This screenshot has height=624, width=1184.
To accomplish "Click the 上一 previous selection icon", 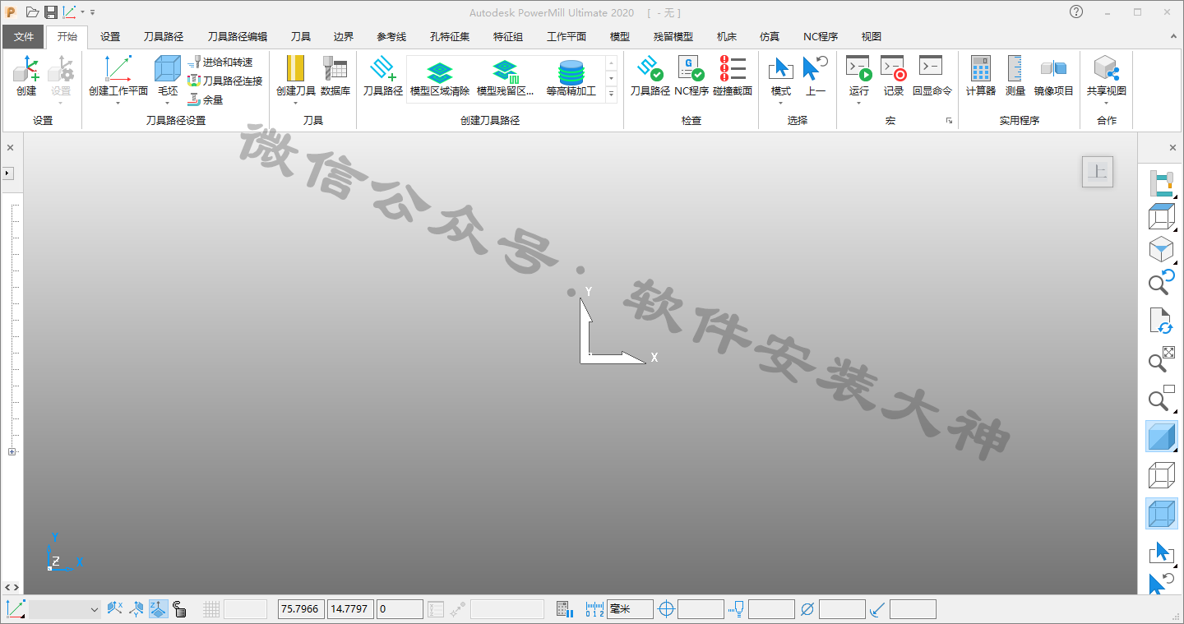I will (x=816, y=76).
